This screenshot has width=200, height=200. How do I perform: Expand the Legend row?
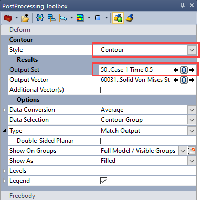[x=4, y=181]
